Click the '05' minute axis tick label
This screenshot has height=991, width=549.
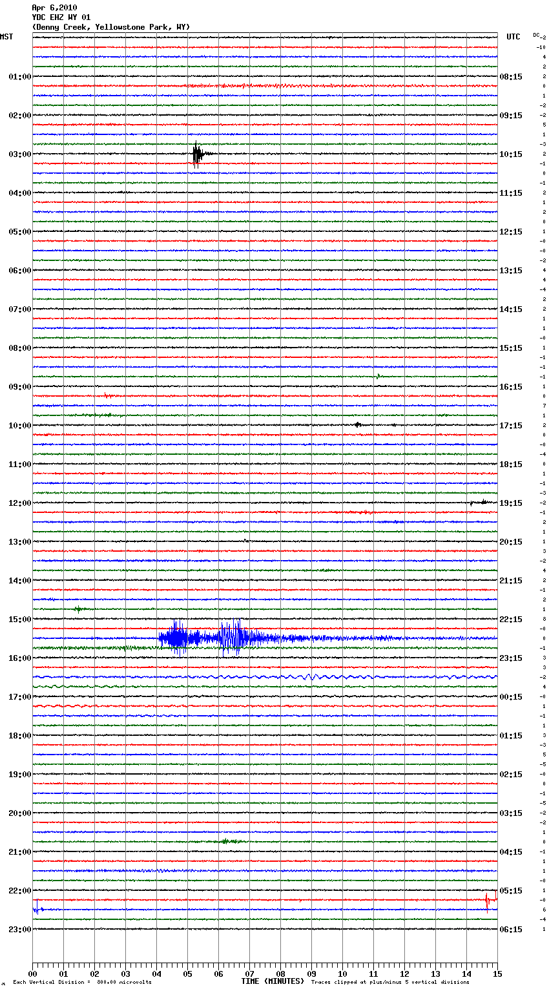pos(187,974)
